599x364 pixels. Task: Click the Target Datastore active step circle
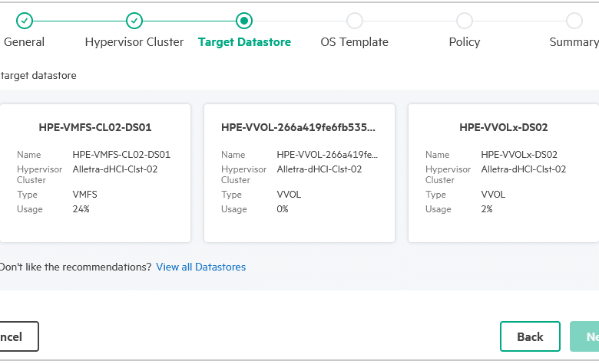point(244,21)
